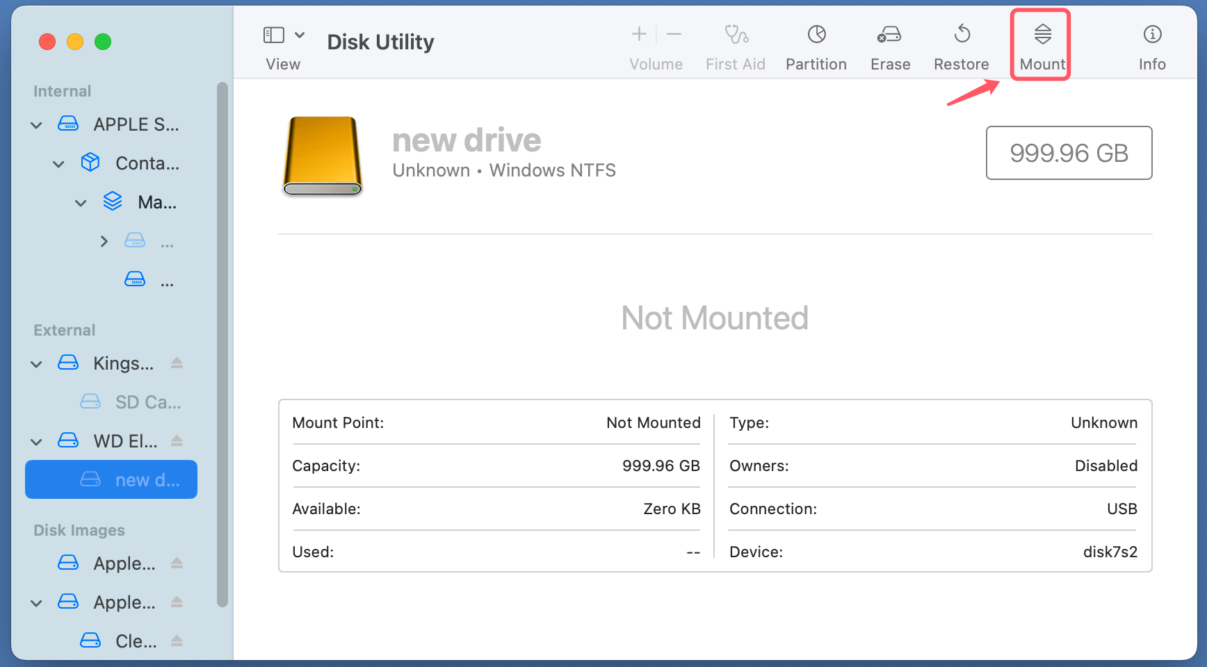The height and width of the screenshot is (667, 1207).
Task: Open the View dropdown menu
Action: click(300, 33)
